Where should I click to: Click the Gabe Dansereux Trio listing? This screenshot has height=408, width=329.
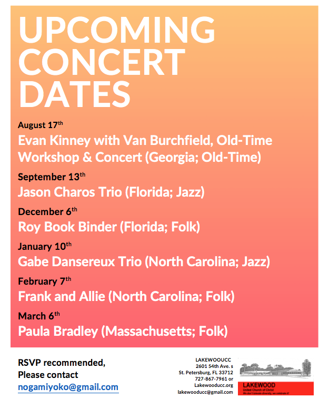tap(144, 261)
